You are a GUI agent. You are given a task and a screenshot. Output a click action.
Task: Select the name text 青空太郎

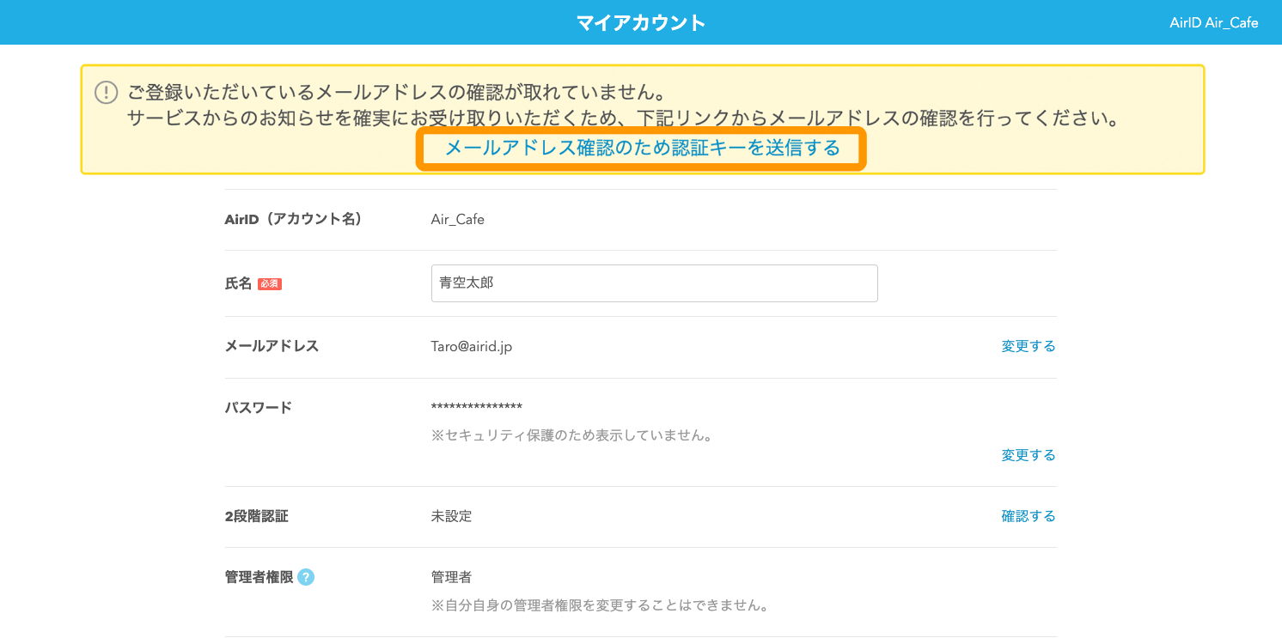coord(465,283)
